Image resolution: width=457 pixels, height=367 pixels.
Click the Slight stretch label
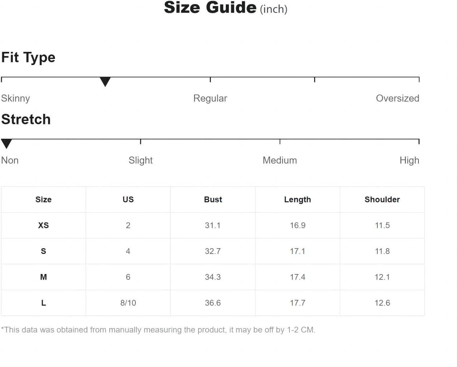pyautogui.click(x=140, y=160)
